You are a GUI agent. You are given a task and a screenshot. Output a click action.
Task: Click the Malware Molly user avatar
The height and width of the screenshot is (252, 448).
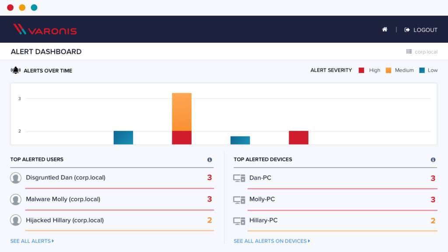(16, 199)
